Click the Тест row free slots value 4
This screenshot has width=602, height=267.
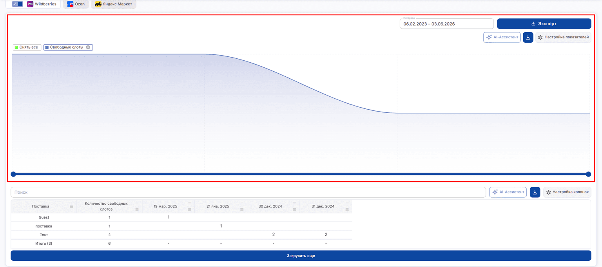point(109,235)
